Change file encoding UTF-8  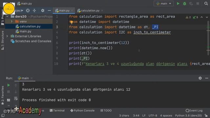pyautogui.click(x=153, y=115)
